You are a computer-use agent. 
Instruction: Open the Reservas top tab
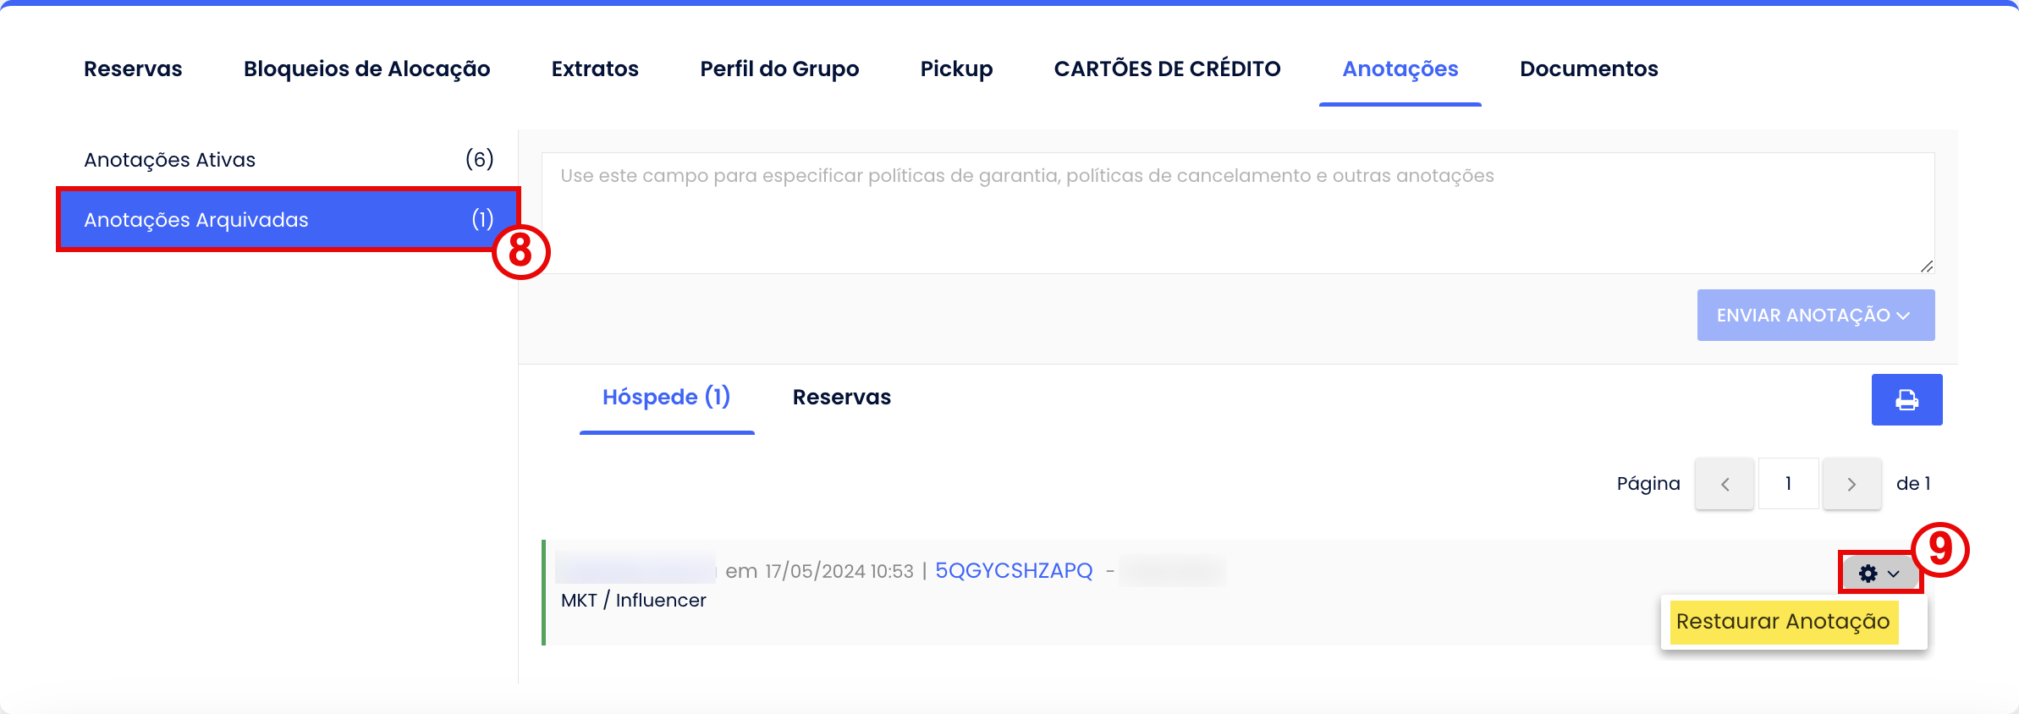click(133, 69)
